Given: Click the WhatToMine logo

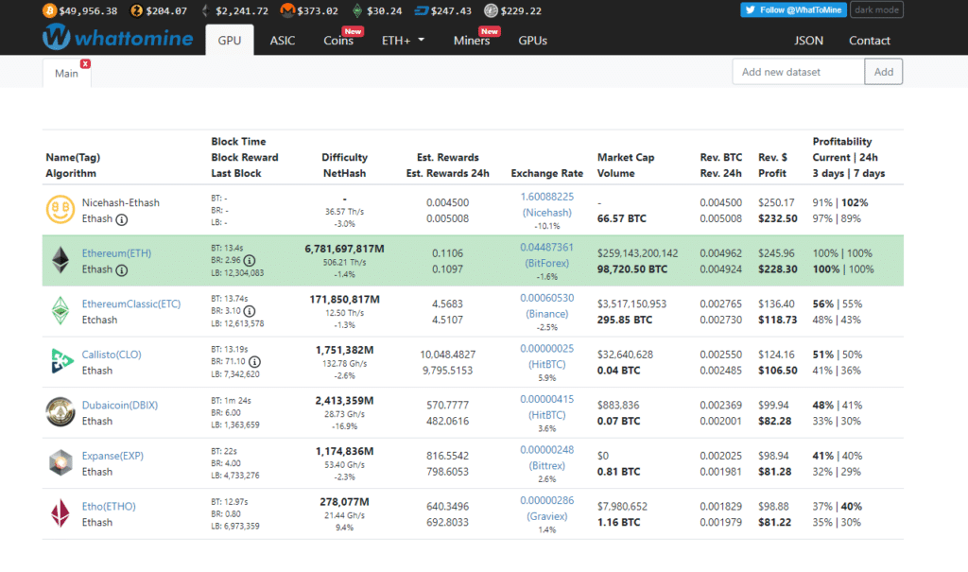Looking at the screenshot, I should point(118,39).
